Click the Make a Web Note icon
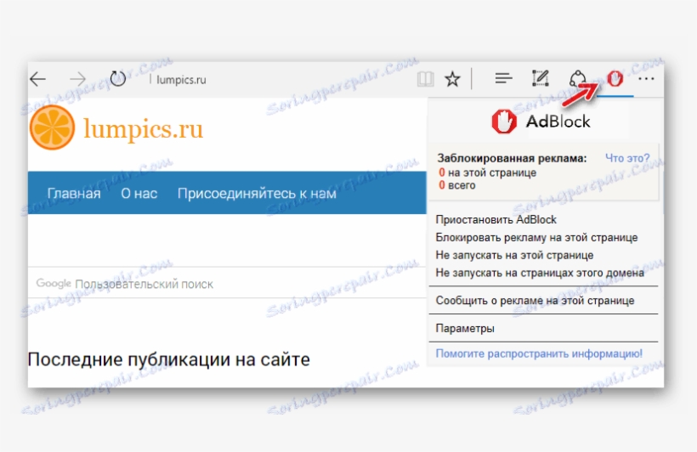The height and width of the screenshot is (452, 697). [x=540, y=79]
